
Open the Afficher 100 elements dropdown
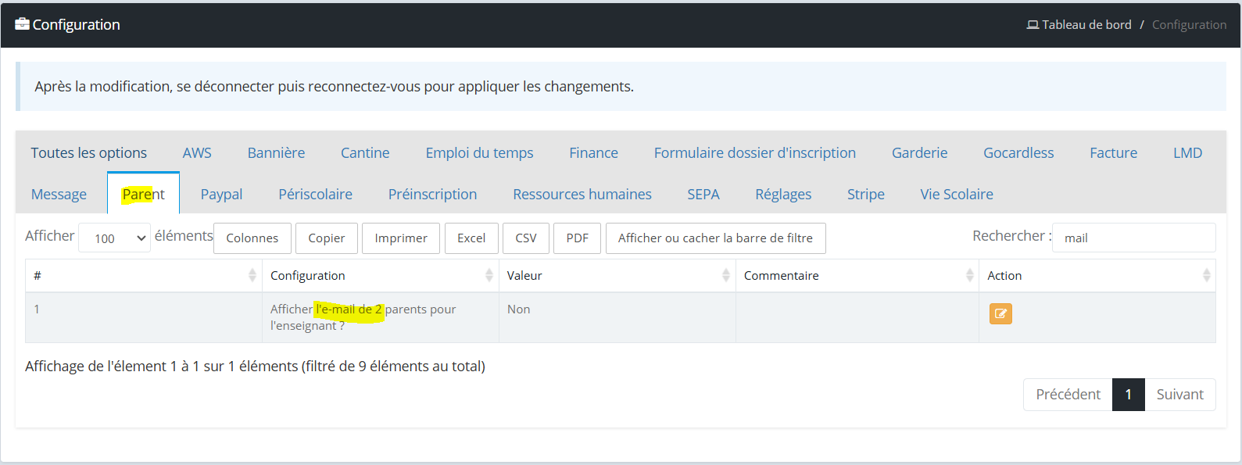114,238
